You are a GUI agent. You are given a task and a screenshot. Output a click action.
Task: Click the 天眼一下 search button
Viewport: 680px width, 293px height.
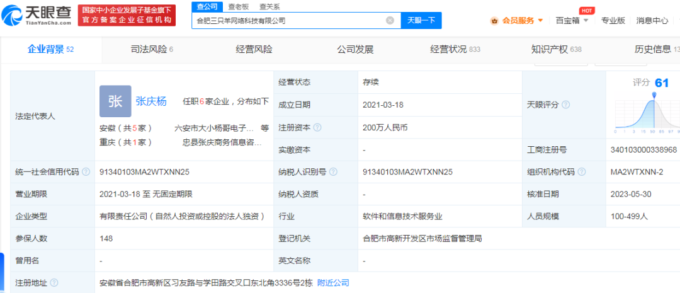click(421, 20)
